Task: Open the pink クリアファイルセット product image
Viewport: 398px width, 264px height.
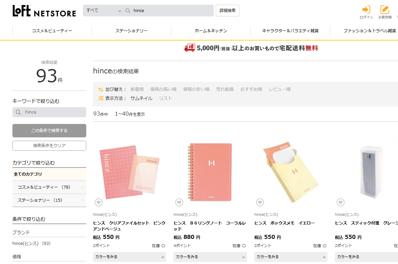Action: click(x=130, y=172)
